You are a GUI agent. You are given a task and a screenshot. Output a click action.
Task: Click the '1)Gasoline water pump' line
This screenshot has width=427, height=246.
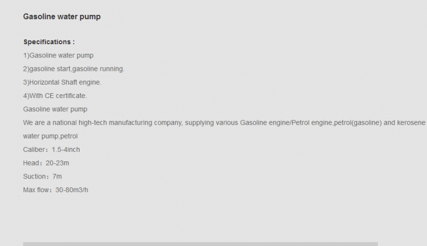(58, 55)
